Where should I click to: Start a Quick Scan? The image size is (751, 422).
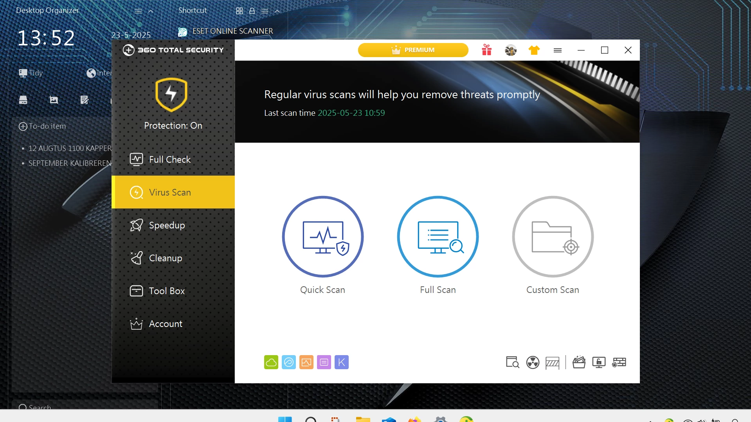click(x=322, y=237)
